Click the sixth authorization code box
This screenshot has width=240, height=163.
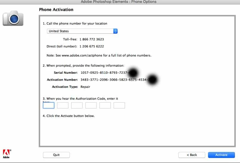tap(119, 105)
